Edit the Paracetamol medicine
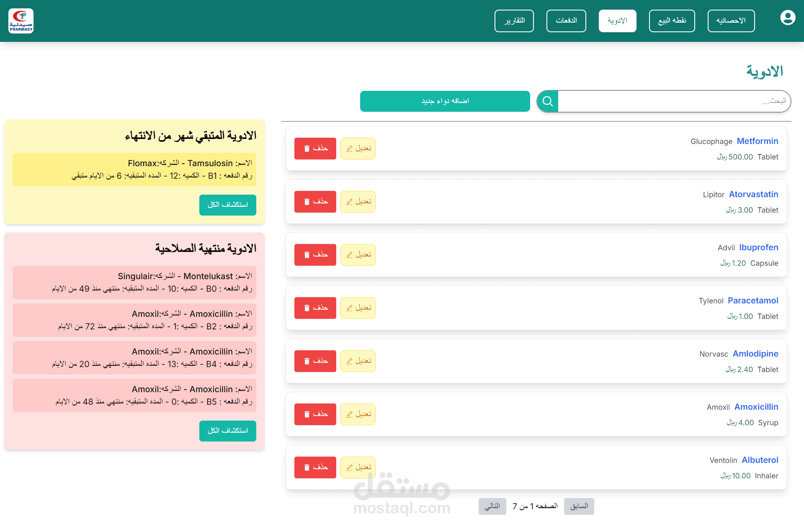 (358, 308)
